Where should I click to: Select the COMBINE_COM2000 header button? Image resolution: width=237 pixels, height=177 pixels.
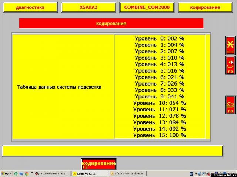[x=147, y=7]
